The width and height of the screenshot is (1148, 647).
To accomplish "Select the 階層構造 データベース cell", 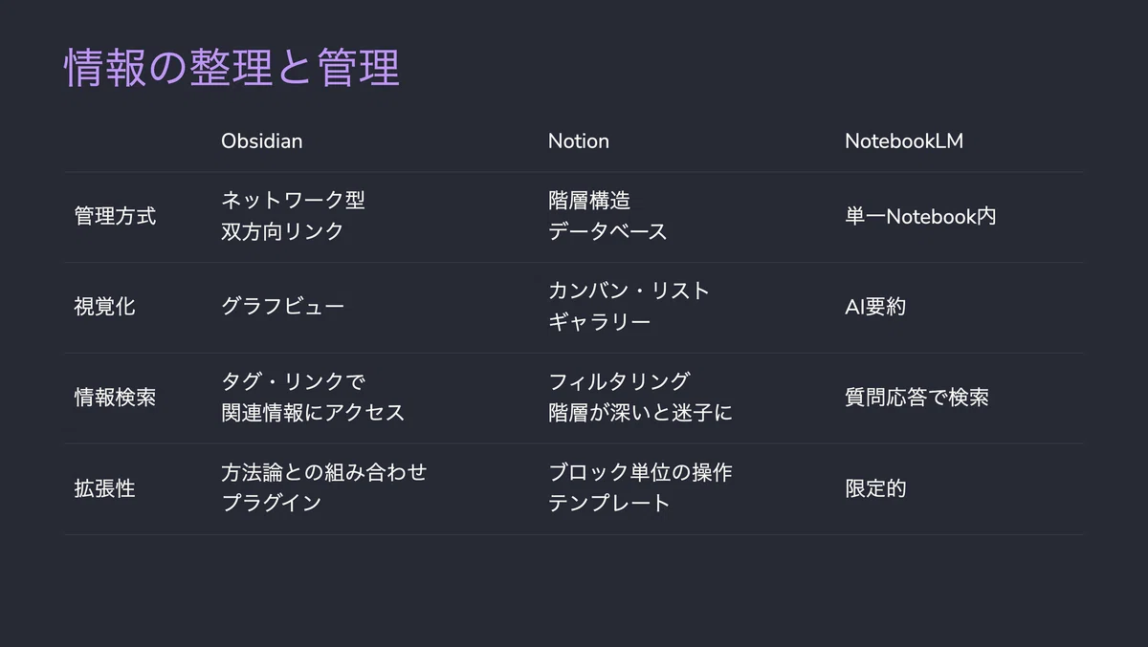I will [607, 216].
